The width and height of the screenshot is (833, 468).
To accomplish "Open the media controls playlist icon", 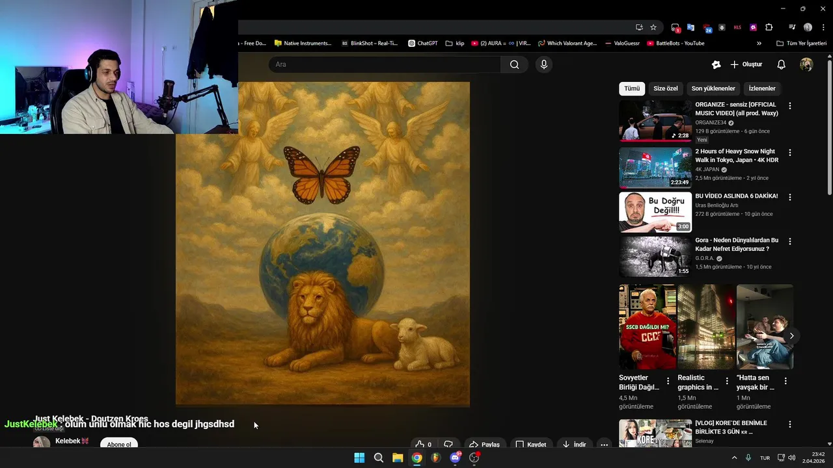I will coord(792,27).
